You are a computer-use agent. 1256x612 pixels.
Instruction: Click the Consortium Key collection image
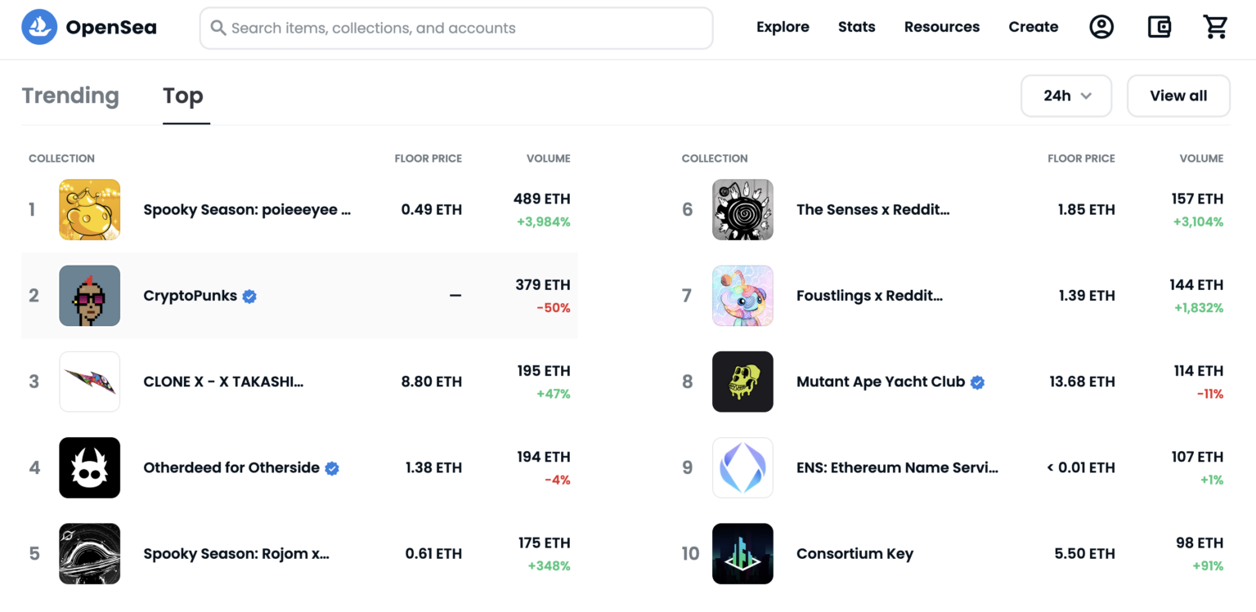tap(742, 553)
